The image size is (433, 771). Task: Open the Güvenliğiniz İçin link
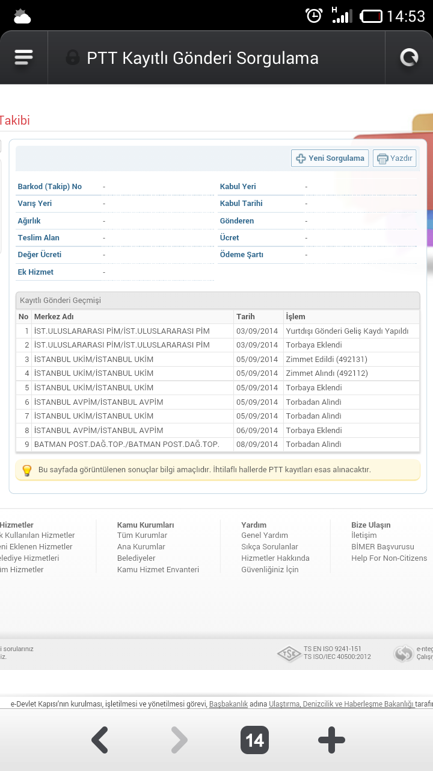coord(269,569)
